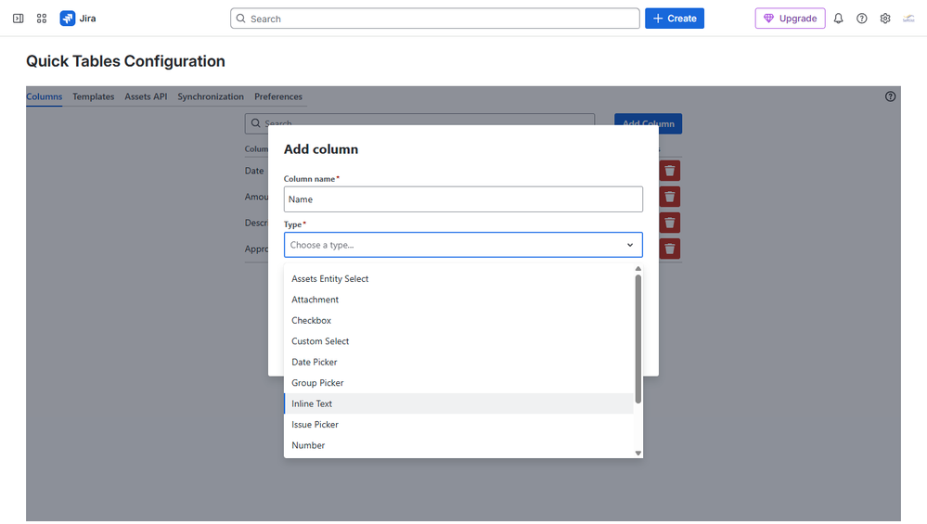Image resolution: width=927 pixels, height=524 pixels.
Task: Choose Custom Select type
Action: pos(458,341)
